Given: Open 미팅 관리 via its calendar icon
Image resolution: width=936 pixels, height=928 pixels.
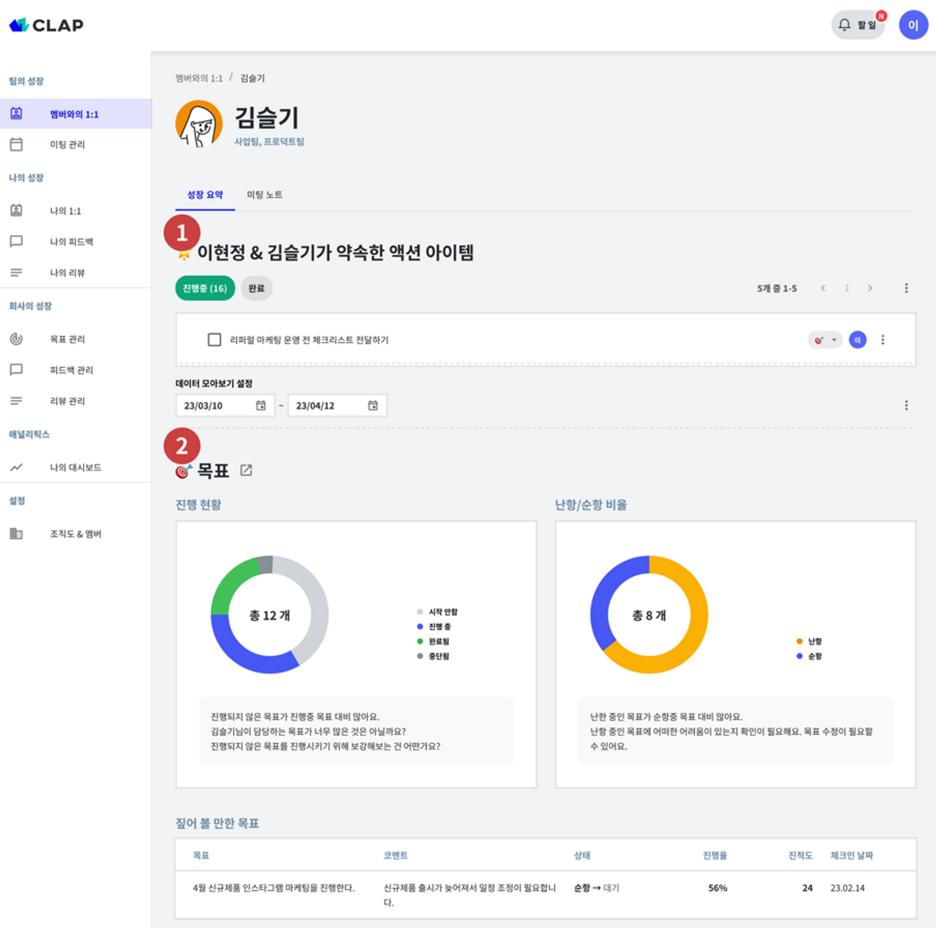Looking at the screenshot, I should [x=17, y=144].
